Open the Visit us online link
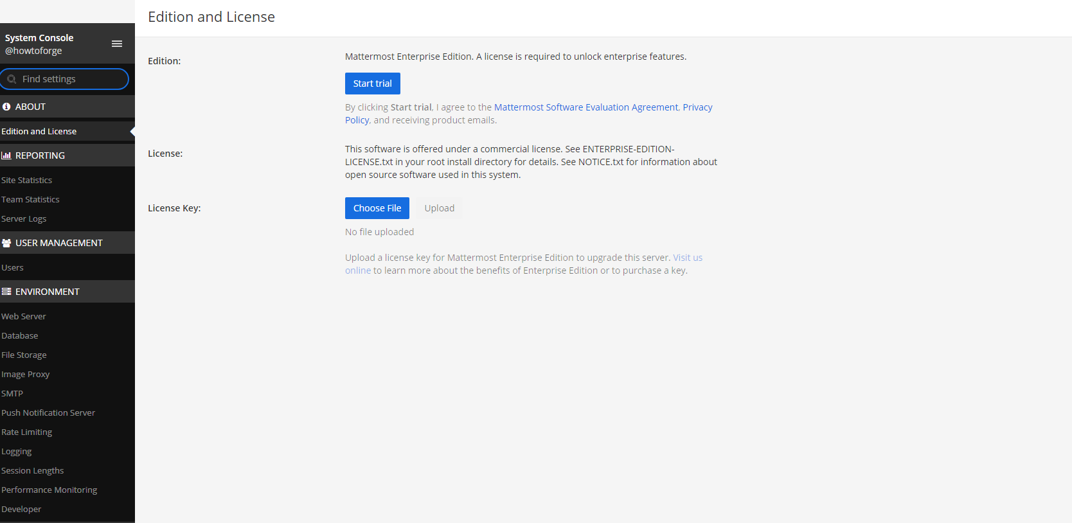This screenshot has height=523, width=1072. [687, 258]
